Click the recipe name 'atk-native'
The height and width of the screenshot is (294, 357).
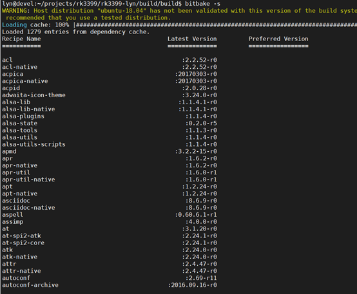[19, 257]
